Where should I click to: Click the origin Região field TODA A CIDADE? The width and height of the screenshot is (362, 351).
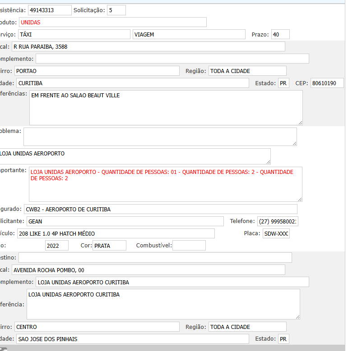(247, 71)
